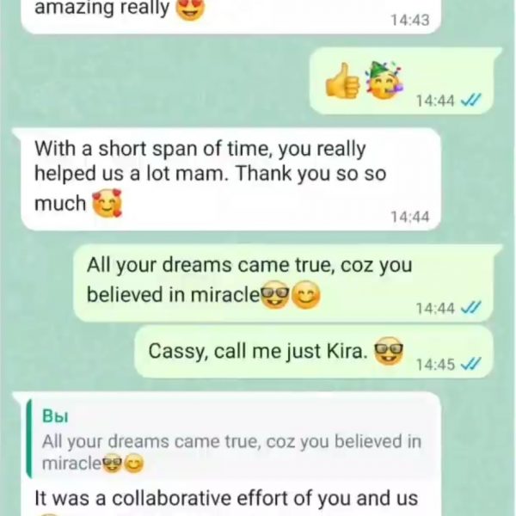The height and width of the screenshot is (516, 516).
Task: Tap 'It was a collaborative effort' text
Action: tap(226, 498)
